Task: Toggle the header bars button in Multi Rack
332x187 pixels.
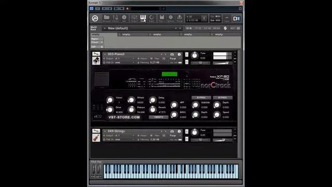Action: (x=239, y=28)
